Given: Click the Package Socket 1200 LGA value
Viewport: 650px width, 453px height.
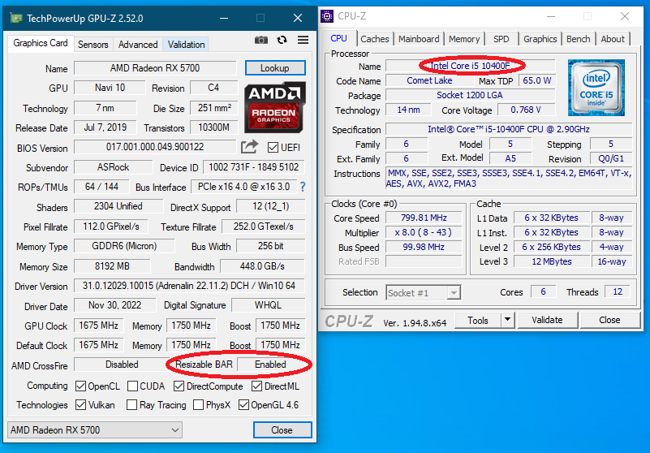Looking at the screenshot, I should (470, 95).
